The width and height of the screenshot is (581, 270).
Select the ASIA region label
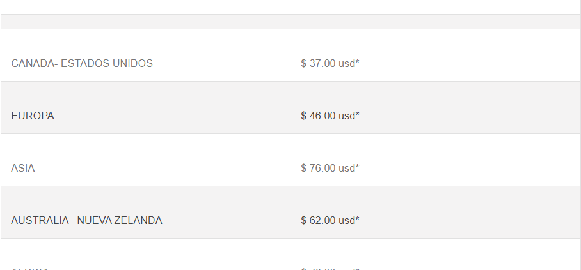pyautogui.click(x=23, y=169)
